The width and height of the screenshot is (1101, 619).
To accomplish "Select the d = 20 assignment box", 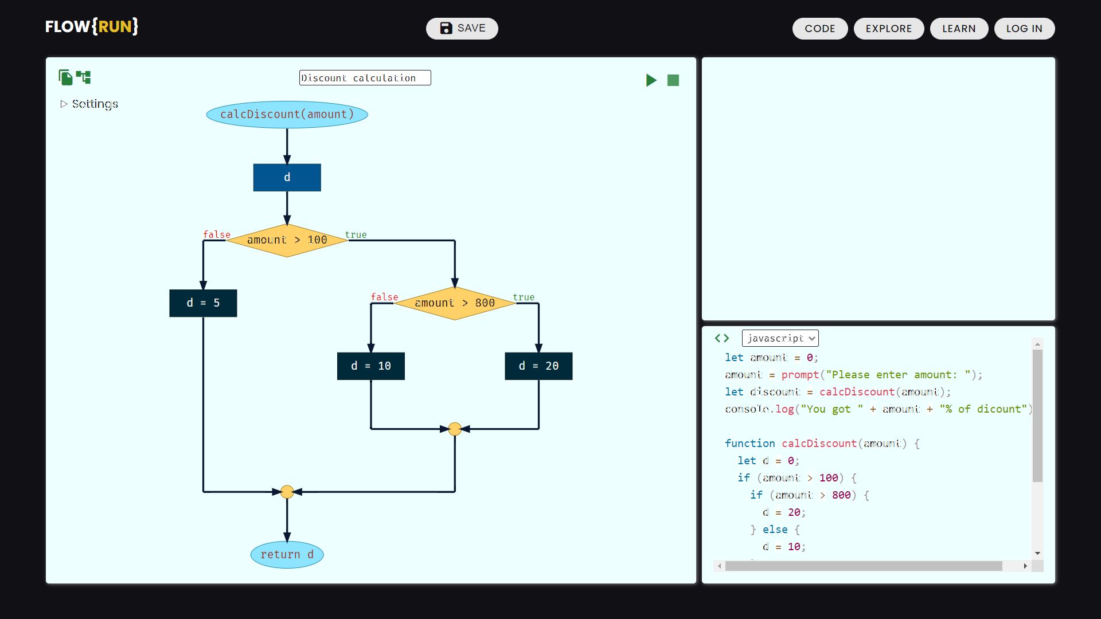I will (x=538, y=366).
